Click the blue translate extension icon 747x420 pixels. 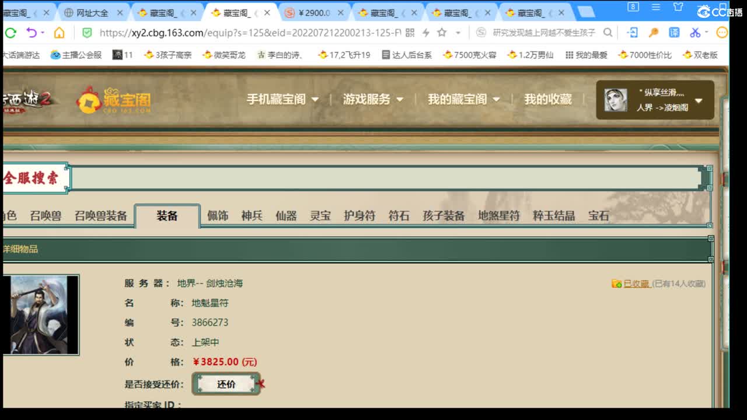[x=674, y=33]
